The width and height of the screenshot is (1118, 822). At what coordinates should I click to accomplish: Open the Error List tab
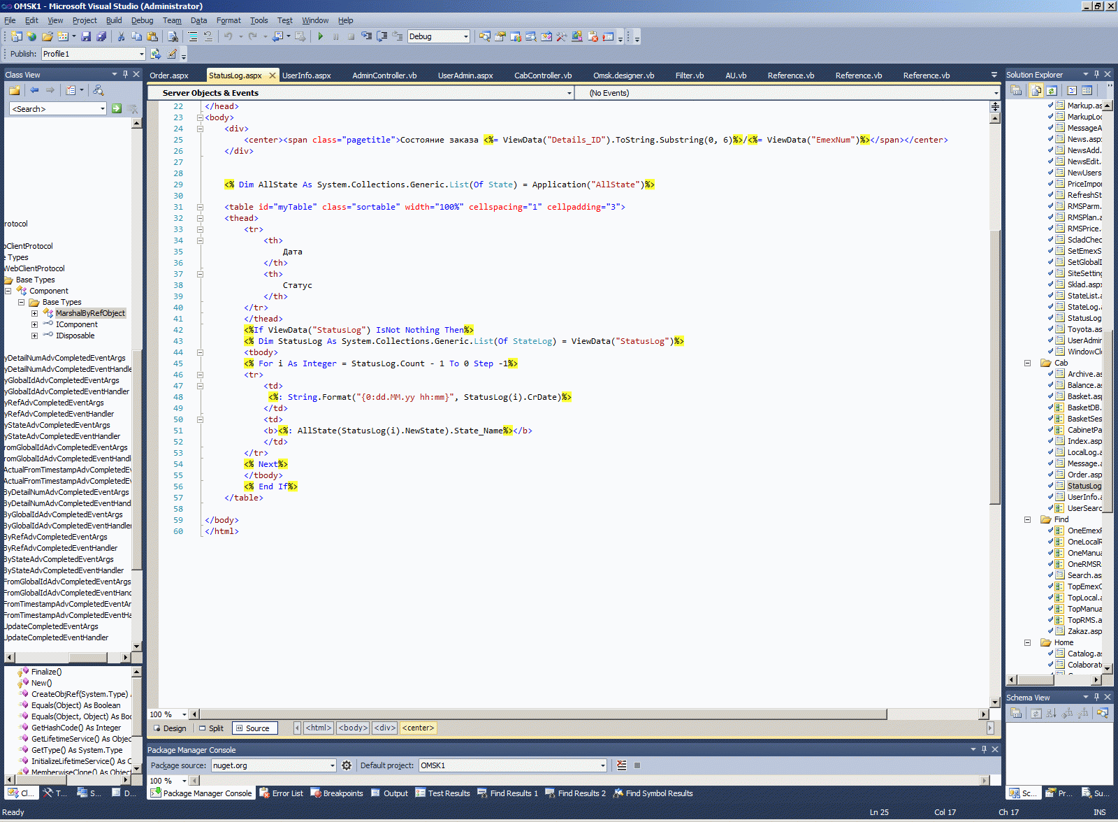(282, 793)
